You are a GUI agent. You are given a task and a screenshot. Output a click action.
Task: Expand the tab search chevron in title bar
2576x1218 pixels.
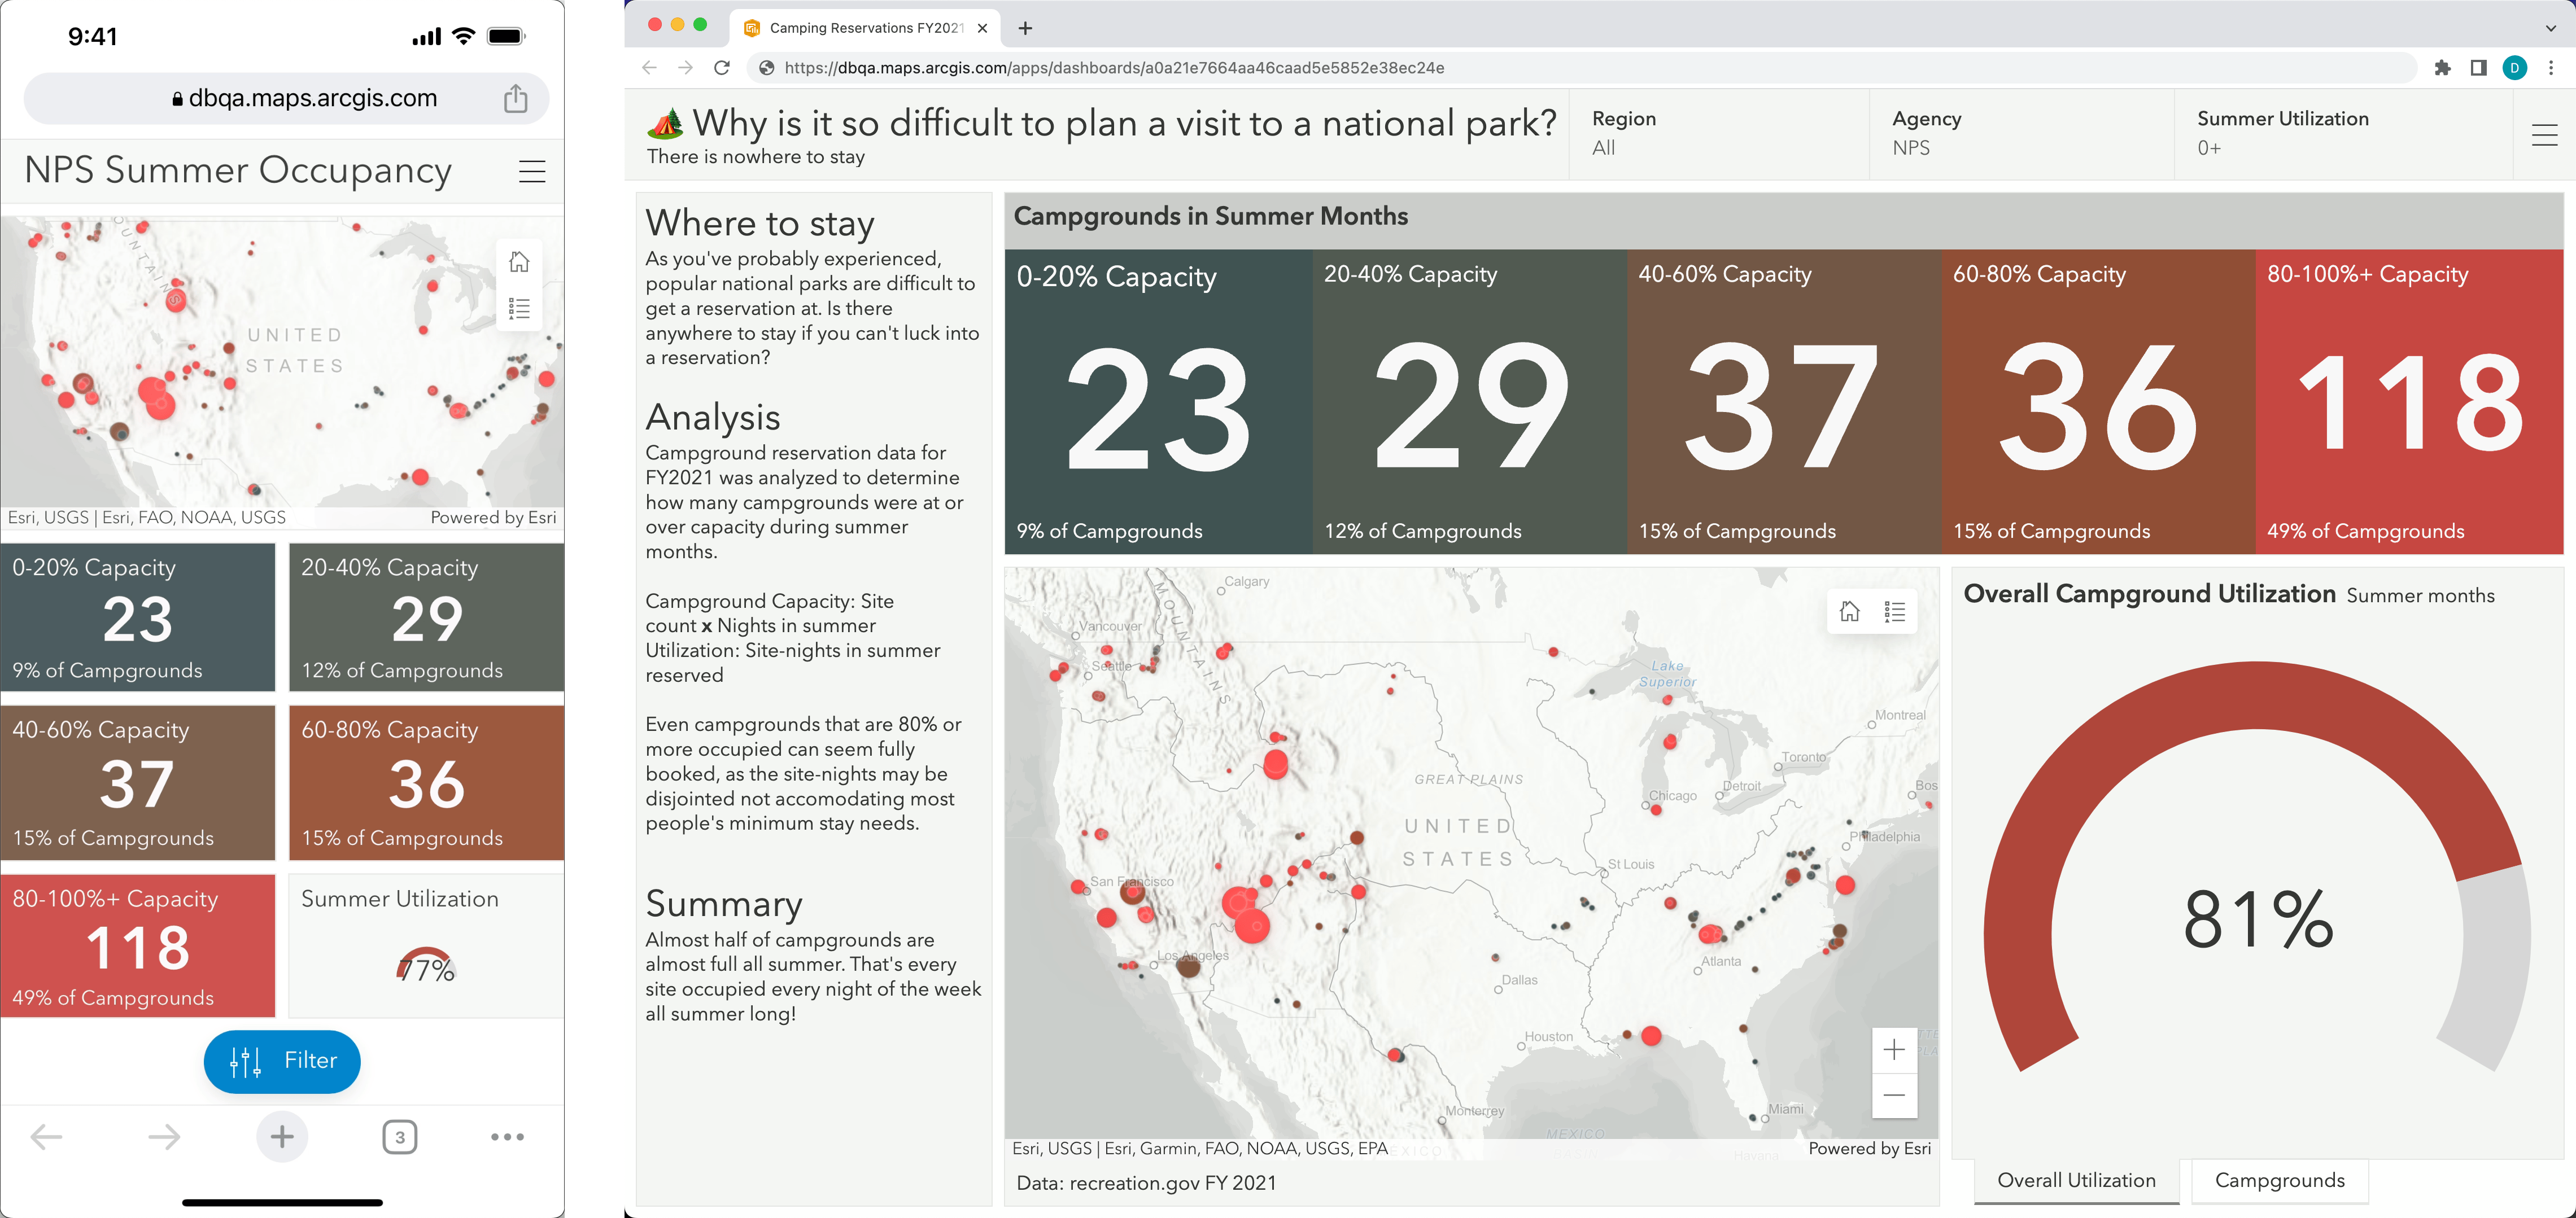tap(2551, 28)
